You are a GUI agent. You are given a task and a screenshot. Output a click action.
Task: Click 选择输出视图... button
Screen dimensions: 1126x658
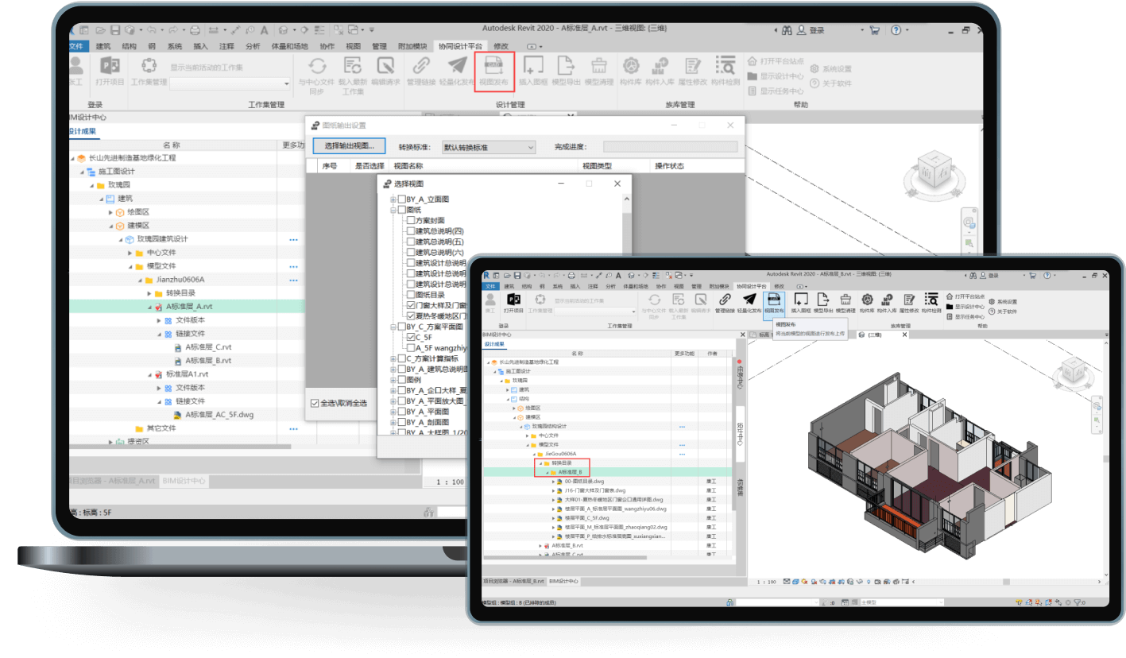[x=349, y=146]
